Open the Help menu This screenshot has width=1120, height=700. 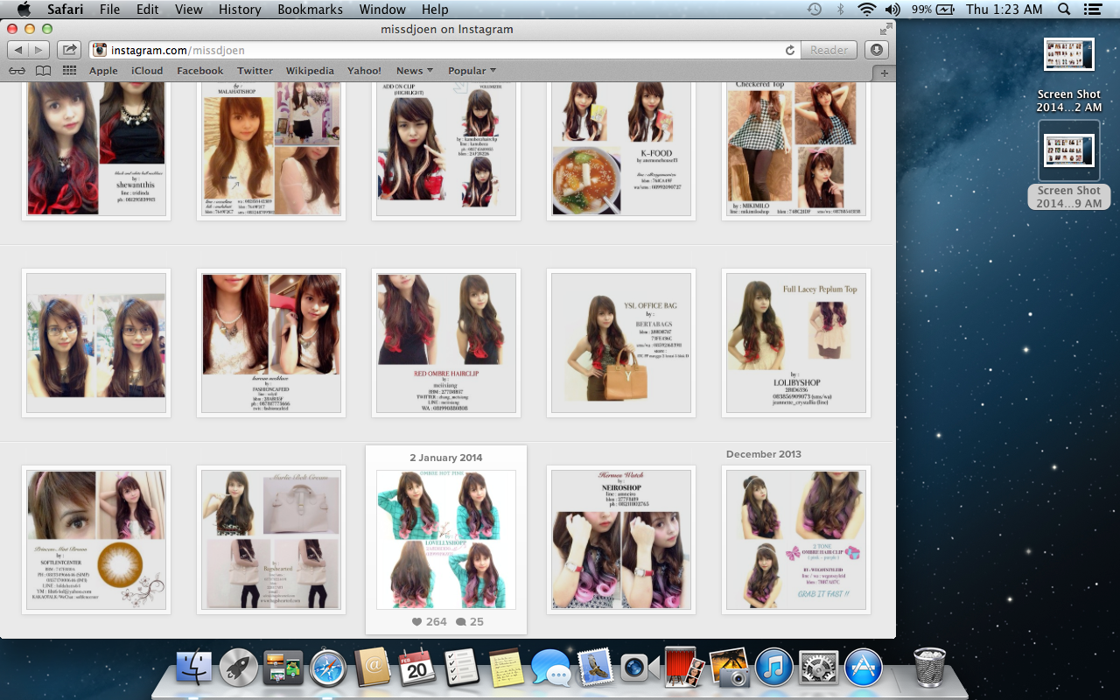435,9
